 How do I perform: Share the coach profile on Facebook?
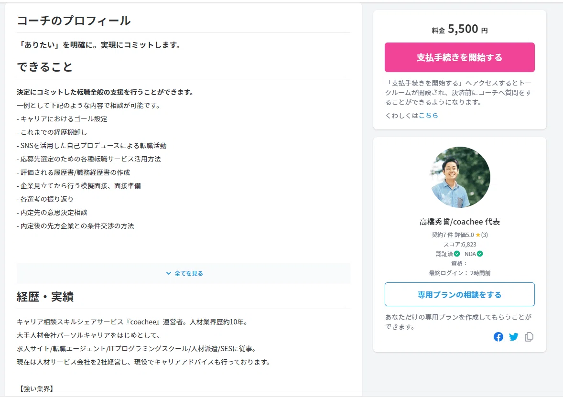pos(498,337)
